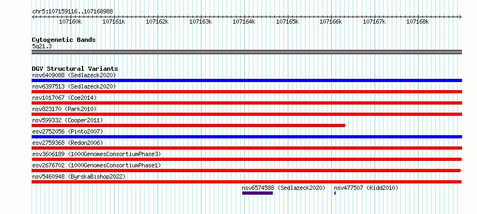Open the Cytogenetic Bands track title
Screen dimensions: 477x214
click(x=64, y=40)
